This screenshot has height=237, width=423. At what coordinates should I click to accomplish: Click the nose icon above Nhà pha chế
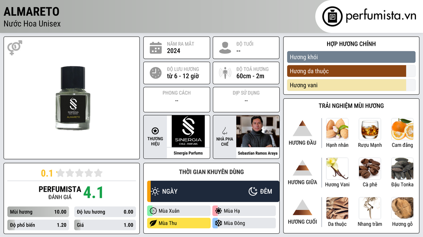[224, 131]
